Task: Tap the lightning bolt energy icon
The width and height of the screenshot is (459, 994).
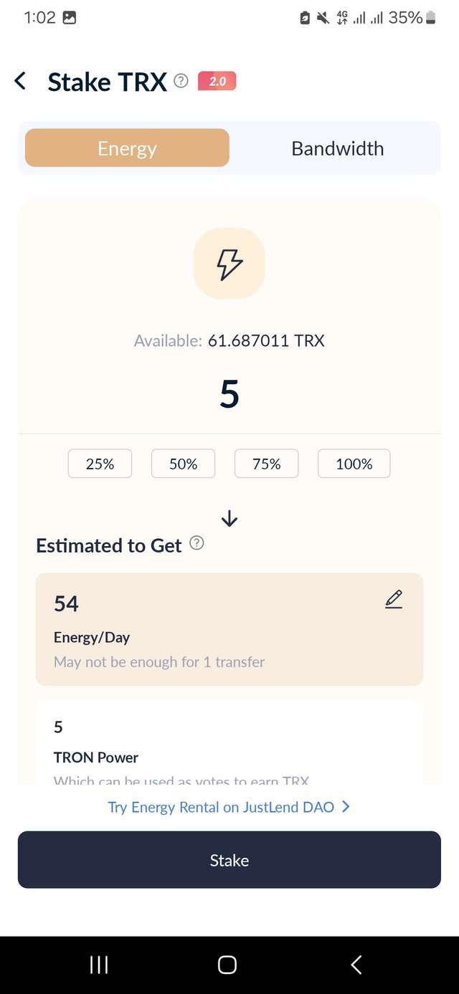Action: [229, 264]
